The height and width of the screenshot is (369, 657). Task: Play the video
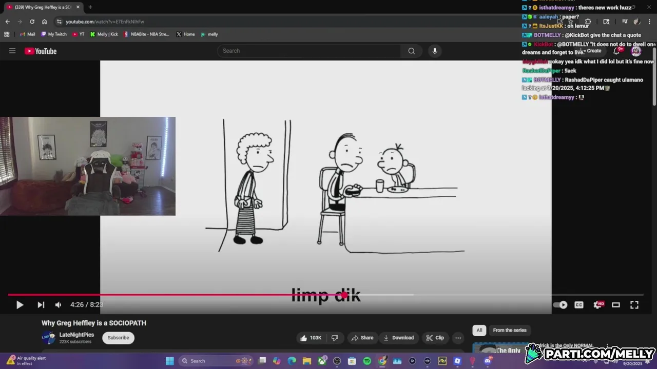(x=20, y=305)
